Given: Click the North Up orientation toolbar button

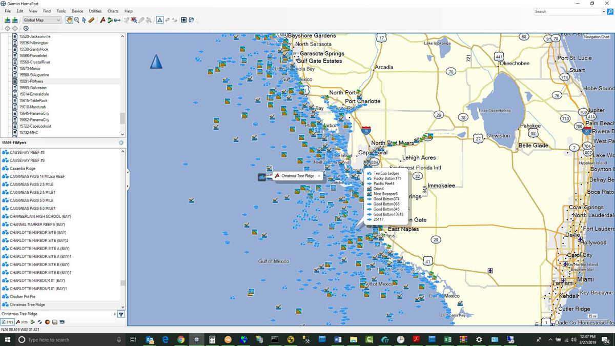Looking at the screenshot, I should [160, 20].
